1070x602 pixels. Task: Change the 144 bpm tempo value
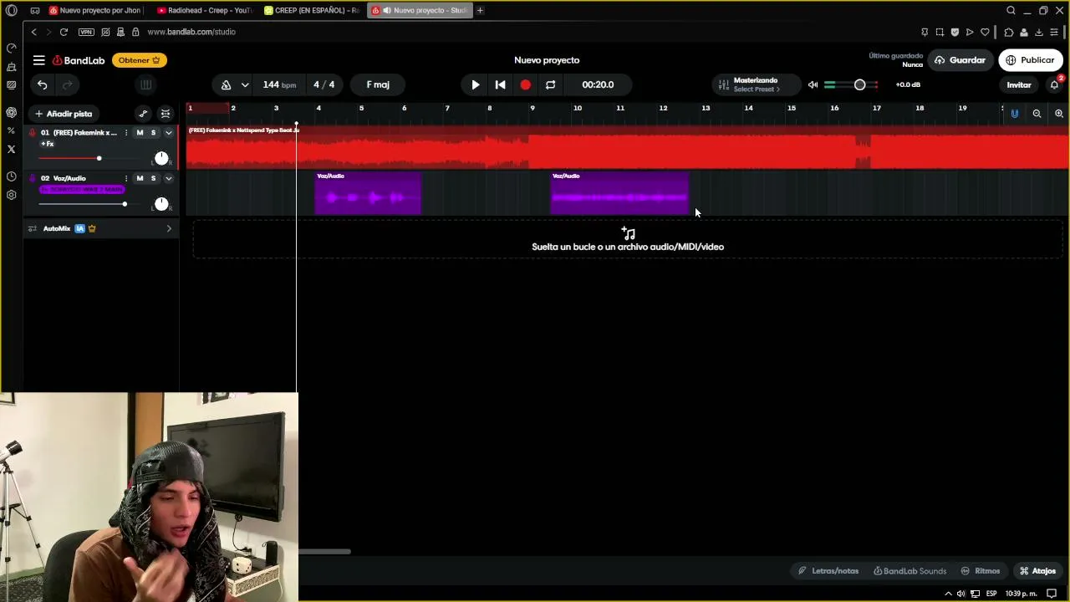279,84
